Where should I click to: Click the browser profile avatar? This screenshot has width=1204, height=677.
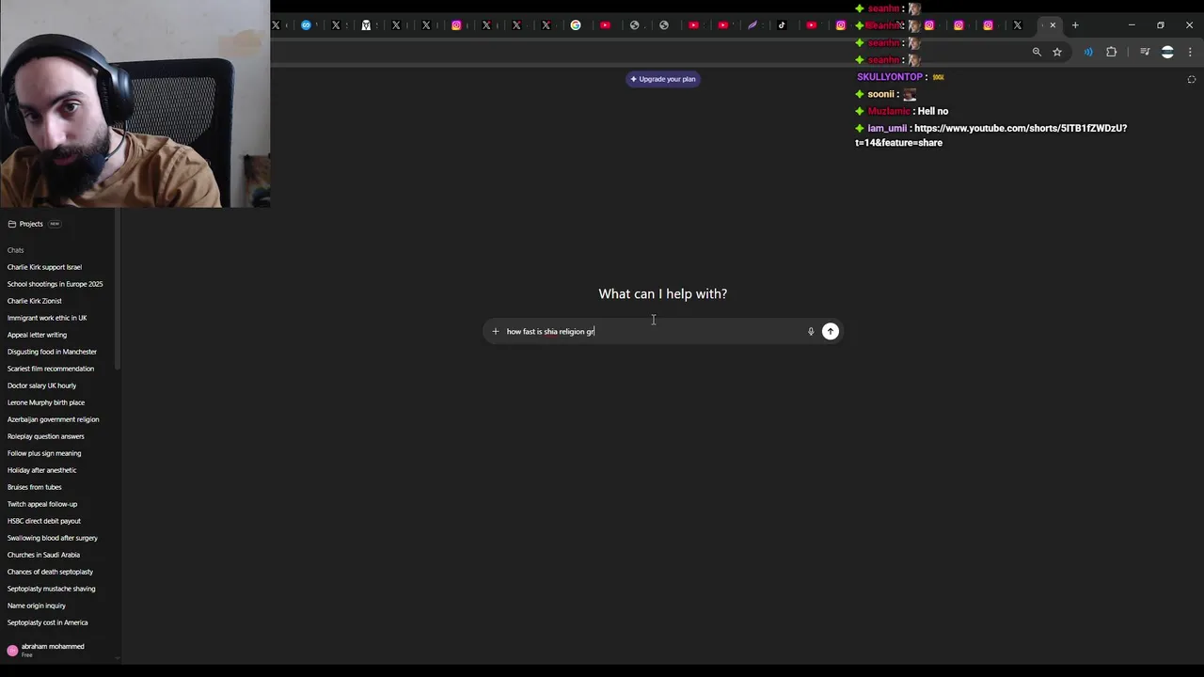coord(1167,52)
